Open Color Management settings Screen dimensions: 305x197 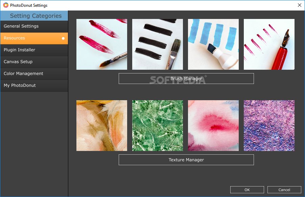(34, 74)
